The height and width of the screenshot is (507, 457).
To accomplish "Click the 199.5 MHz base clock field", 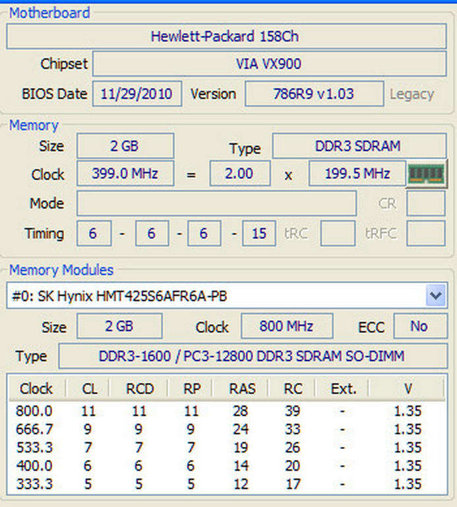I will pos(357,174).
